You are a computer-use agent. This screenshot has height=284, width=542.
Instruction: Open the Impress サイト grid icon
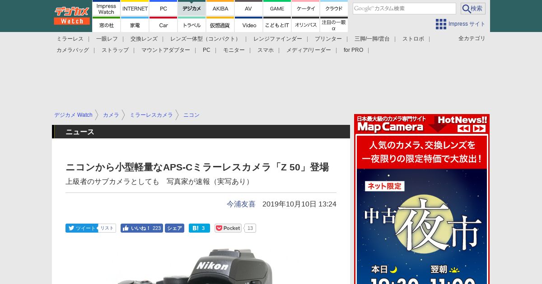[x=441, y=24]
